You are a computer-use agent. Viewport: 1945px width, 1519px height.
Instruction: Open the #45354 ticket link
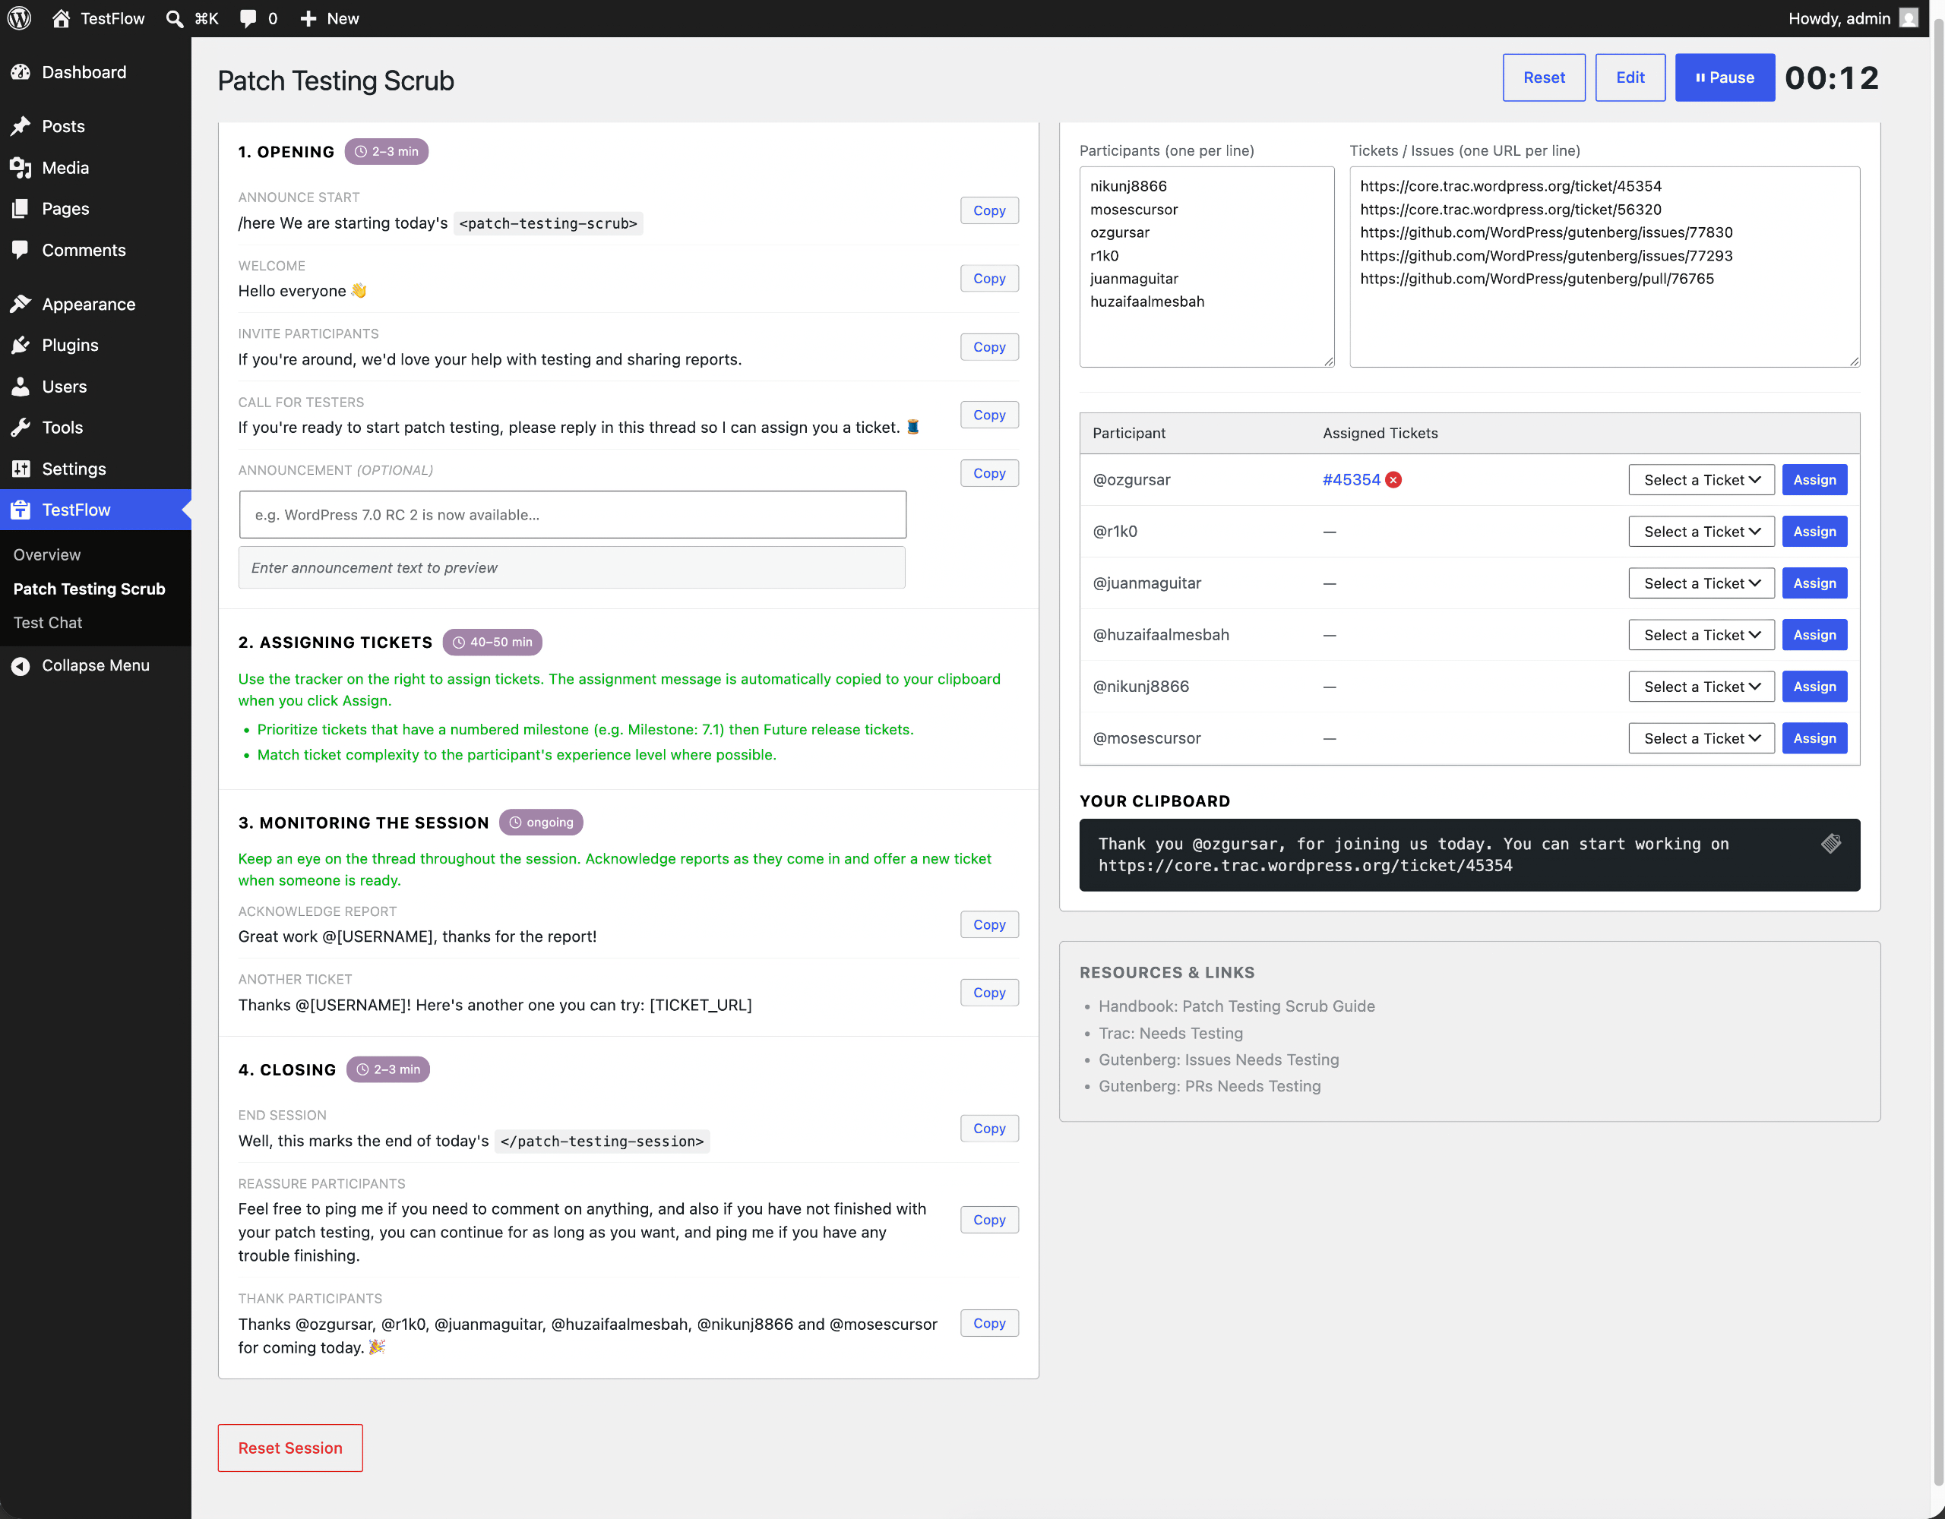tap(1351, 480)
